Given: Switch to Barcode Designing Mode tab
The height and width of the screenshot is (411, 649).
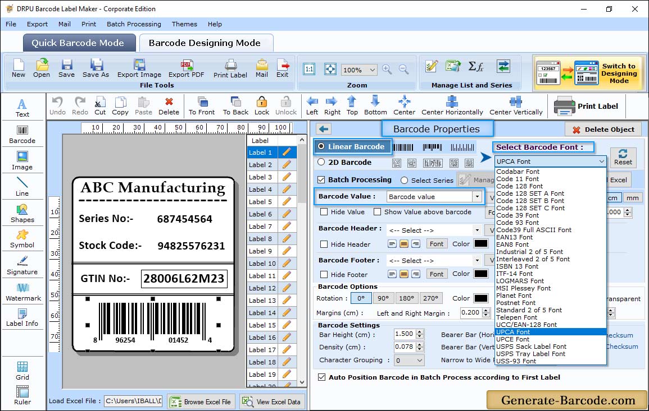Looking at the screenshot, I should point(206,43).
